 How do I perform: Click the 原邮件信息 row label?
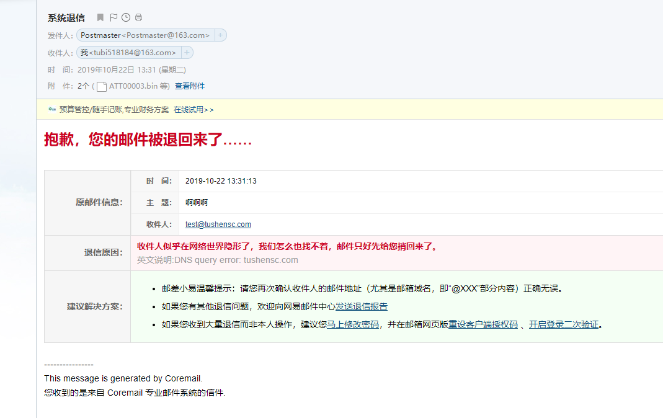[99, 202]
